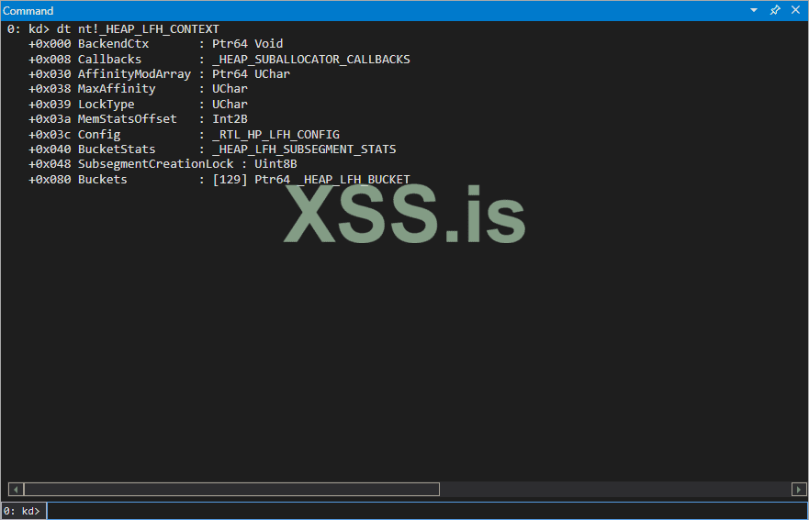
Task: Select the '+0x080 Buckets' line
Action: [219, 180]
